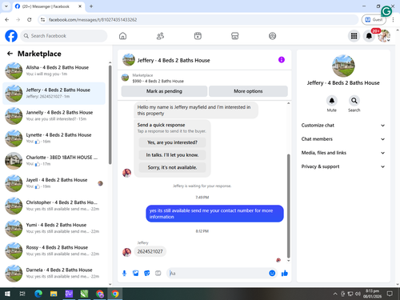Open the Guest profile button in Chrome
Screen dimensions: 400x300
374,19
